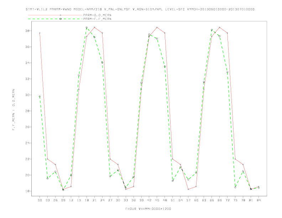Screen dimensions: 282x218
Task: Click the x-axis title FHOUR VHHMM:0000>1200
Action: [x=148, y=209]
